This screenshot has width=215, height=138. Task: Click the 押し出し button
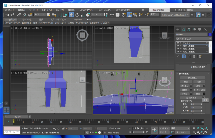coord(185,86)
